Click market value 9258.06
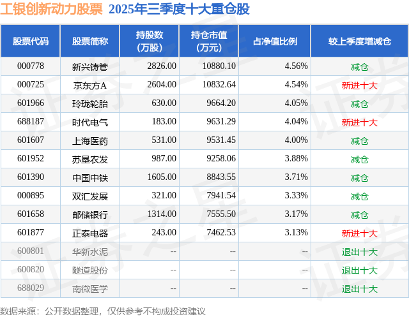The height and width of the screenshot is (317, 409). (x=221, y=158)
